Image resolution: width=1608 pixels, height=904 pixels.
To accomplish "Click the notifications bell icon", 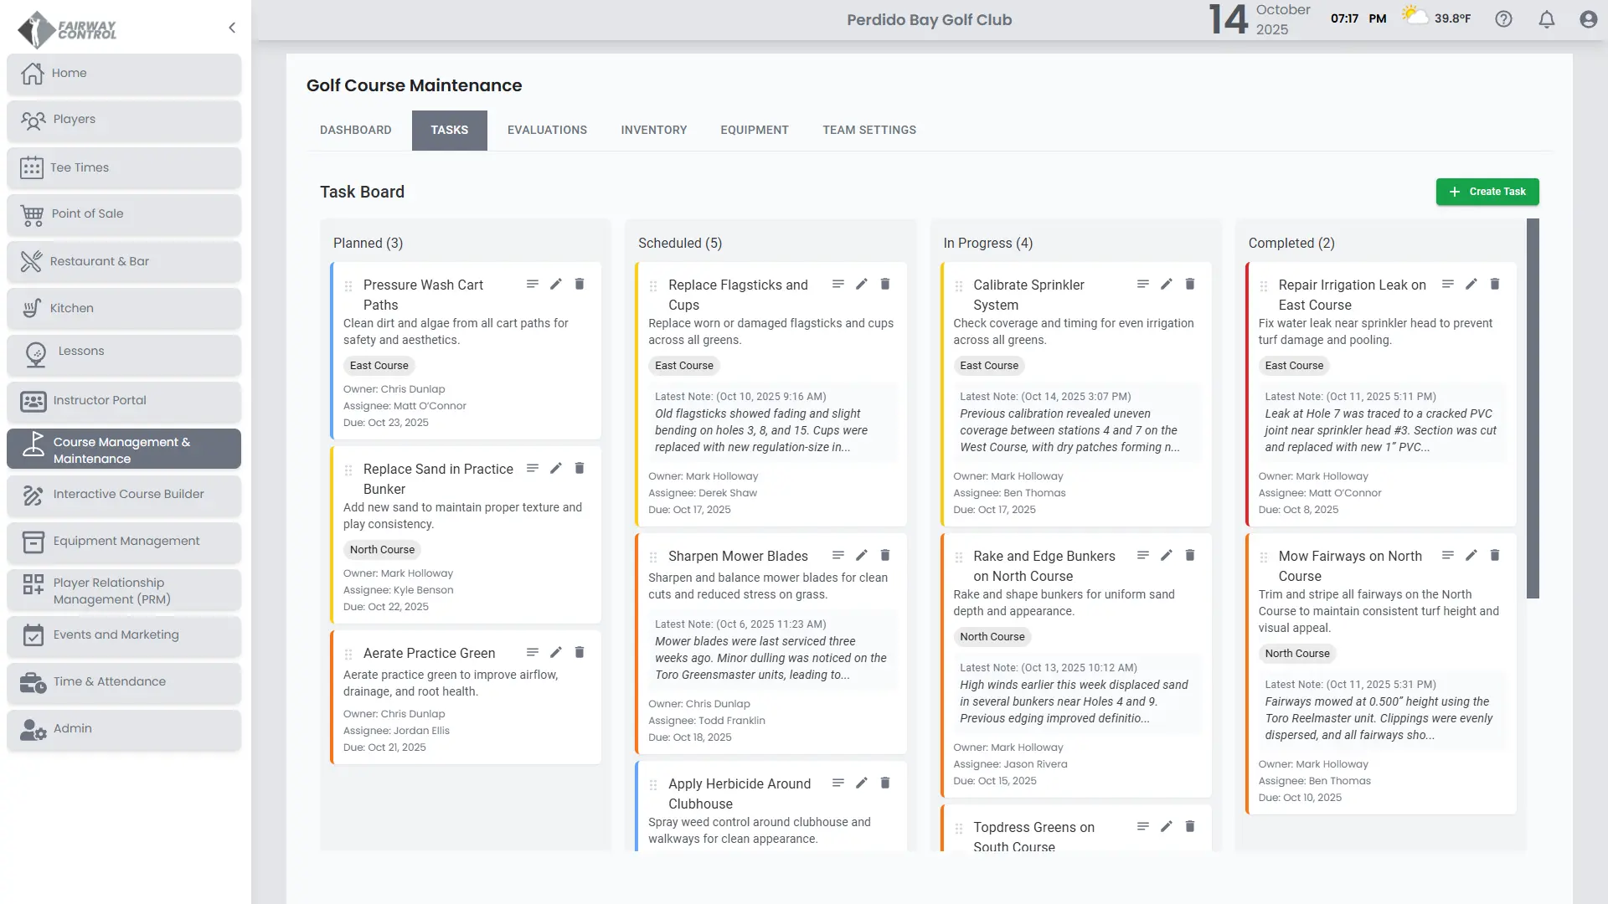I will click(1546, 19).
